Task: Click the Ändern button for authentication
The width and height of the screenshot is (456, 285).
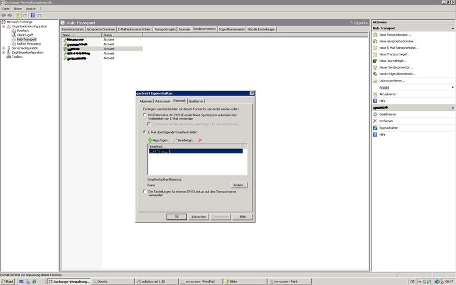Action: tap(240, 185)
